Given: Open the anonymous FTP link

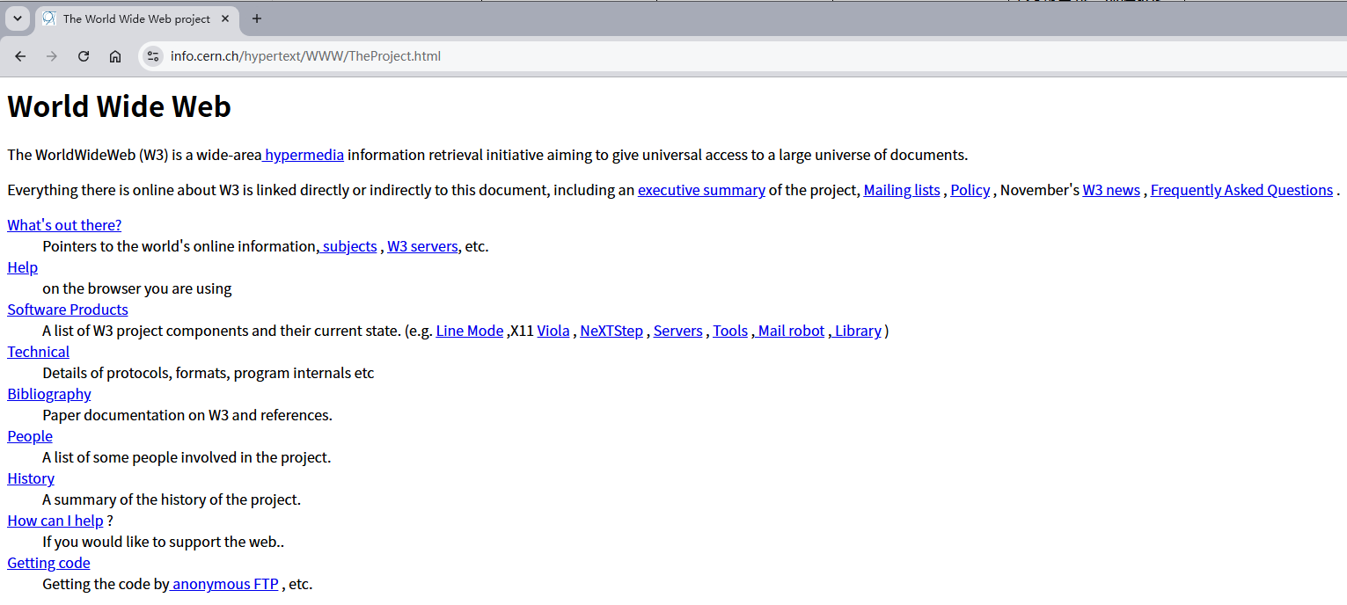Looking at the screenshot, I should [224, 584].
